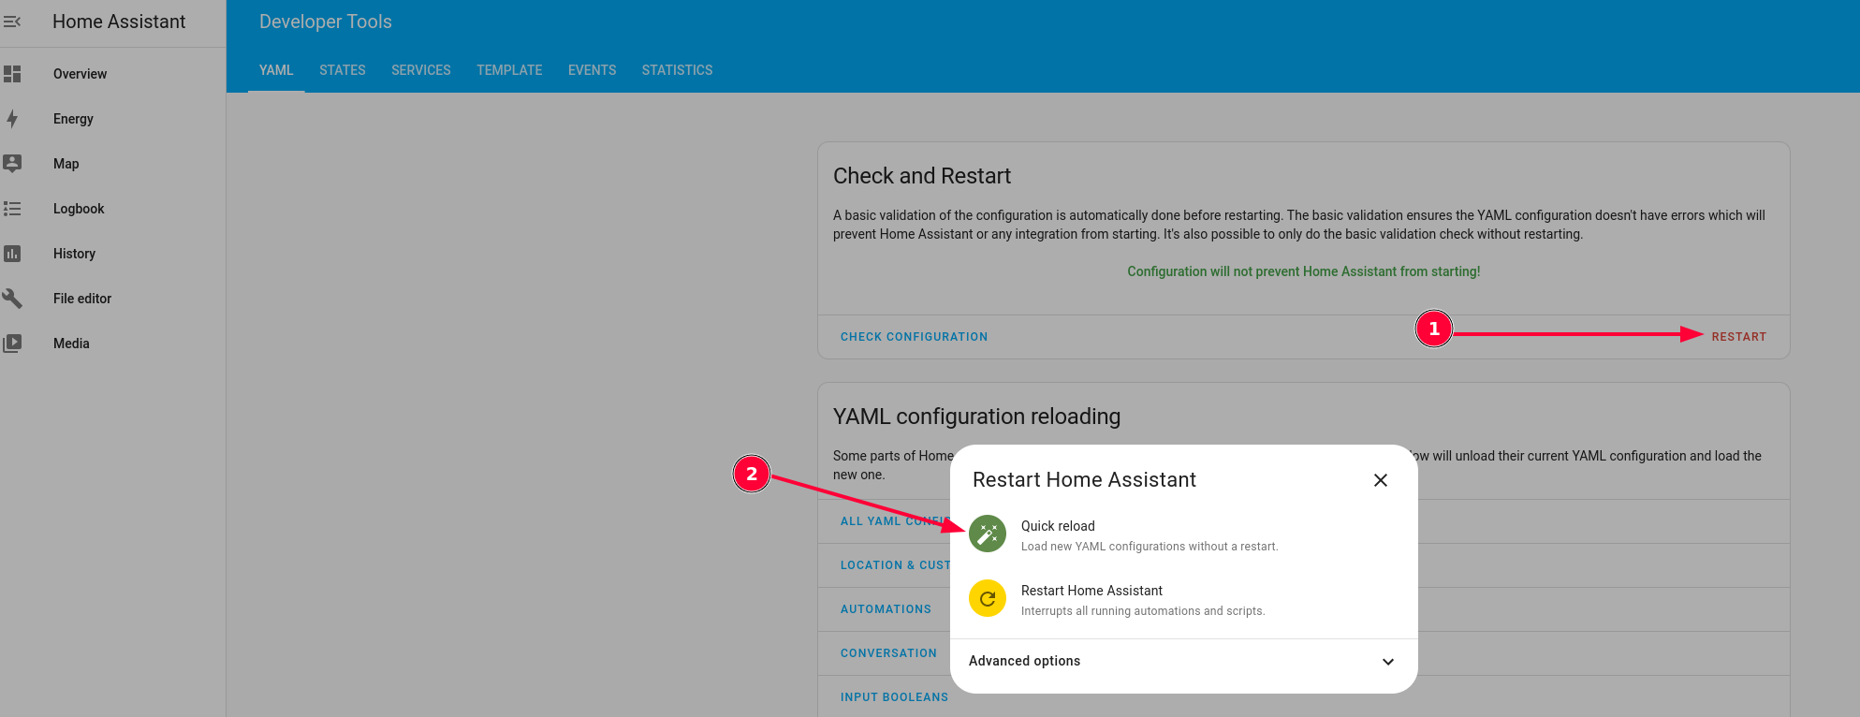
Task: Click the Advanced options label
Action: [x=1024, y=661]
